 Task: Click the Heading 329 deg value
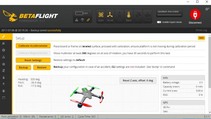pos(35,79)
